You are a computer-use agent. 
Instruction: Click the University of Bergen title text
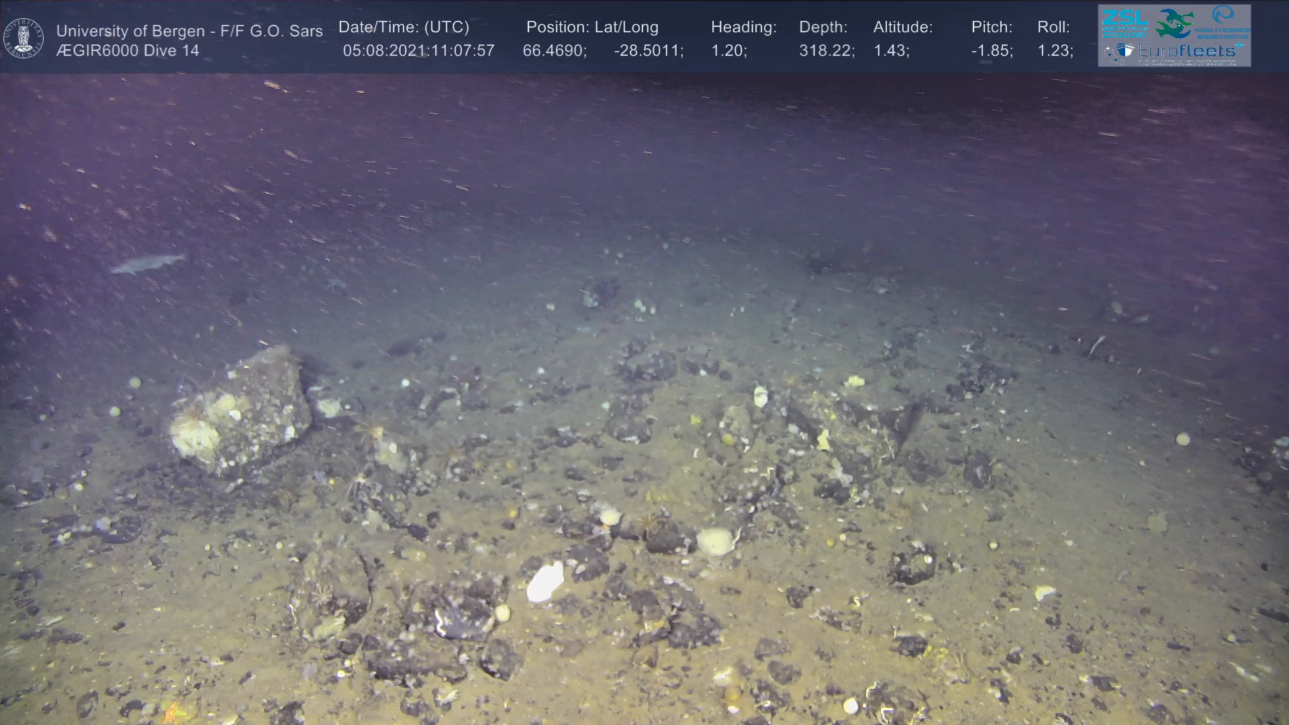[x=189, y=31]
